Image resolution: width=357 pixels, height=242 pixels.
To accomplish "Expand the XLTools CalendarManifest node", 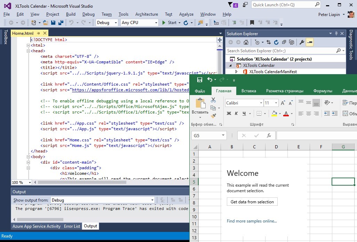I will [x=237, y=72].
